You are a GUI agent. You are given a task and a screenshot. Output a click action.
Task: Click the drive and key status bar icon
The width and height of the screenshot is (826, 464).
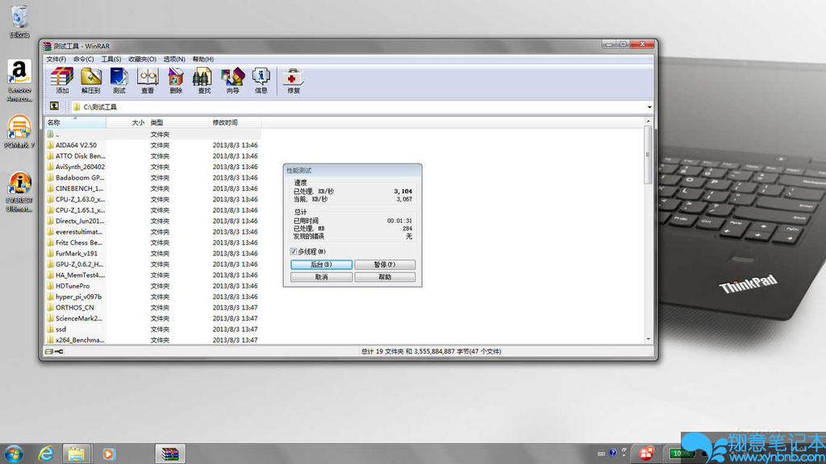[x=54, y=351]
